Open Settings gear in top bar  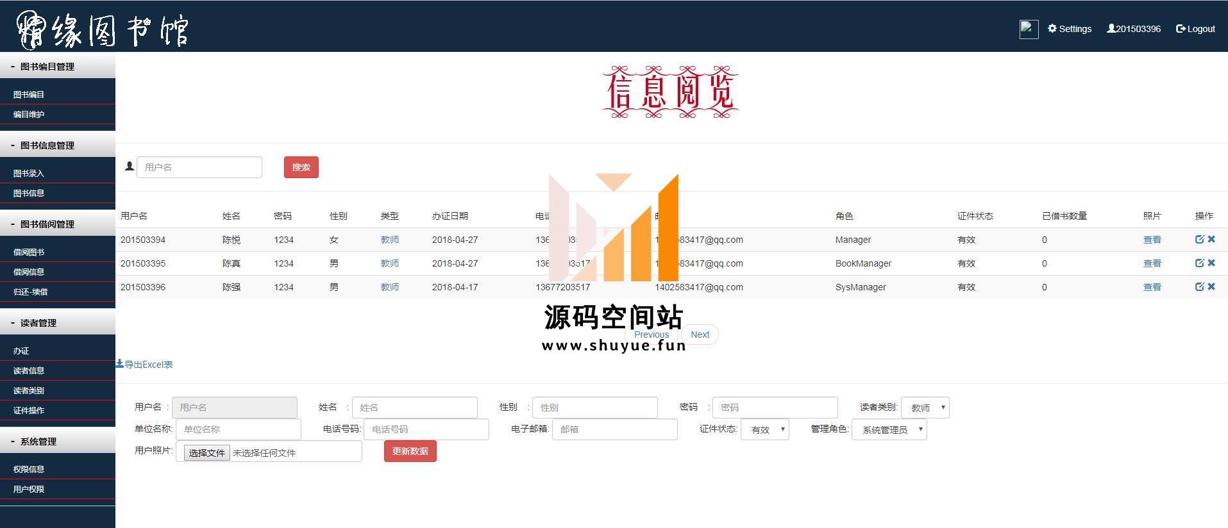click(1069, 29)
